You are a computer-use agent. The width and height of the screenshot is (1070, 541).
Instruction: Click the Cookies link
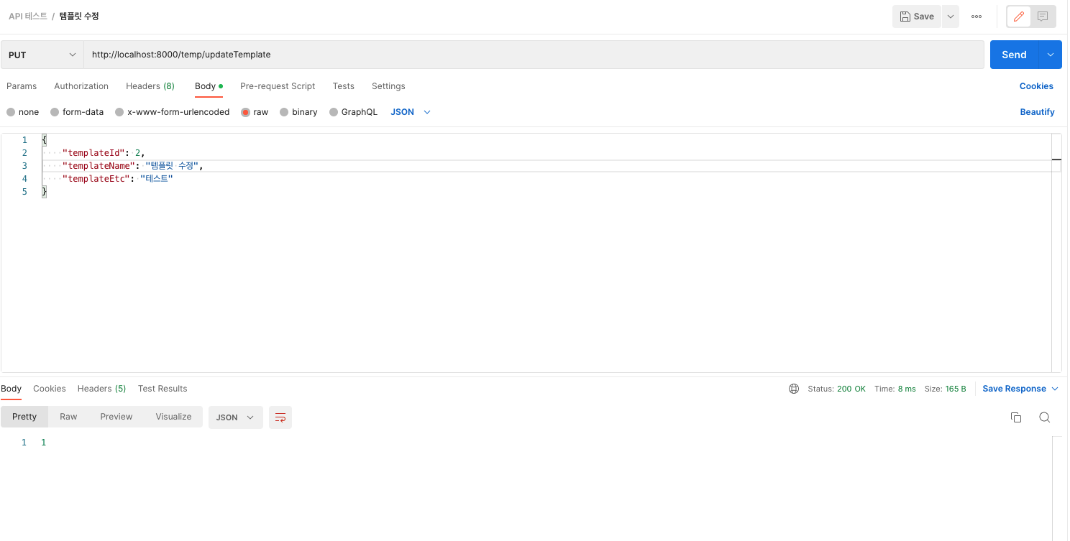pyautogui.click(x=1036, y=86)
